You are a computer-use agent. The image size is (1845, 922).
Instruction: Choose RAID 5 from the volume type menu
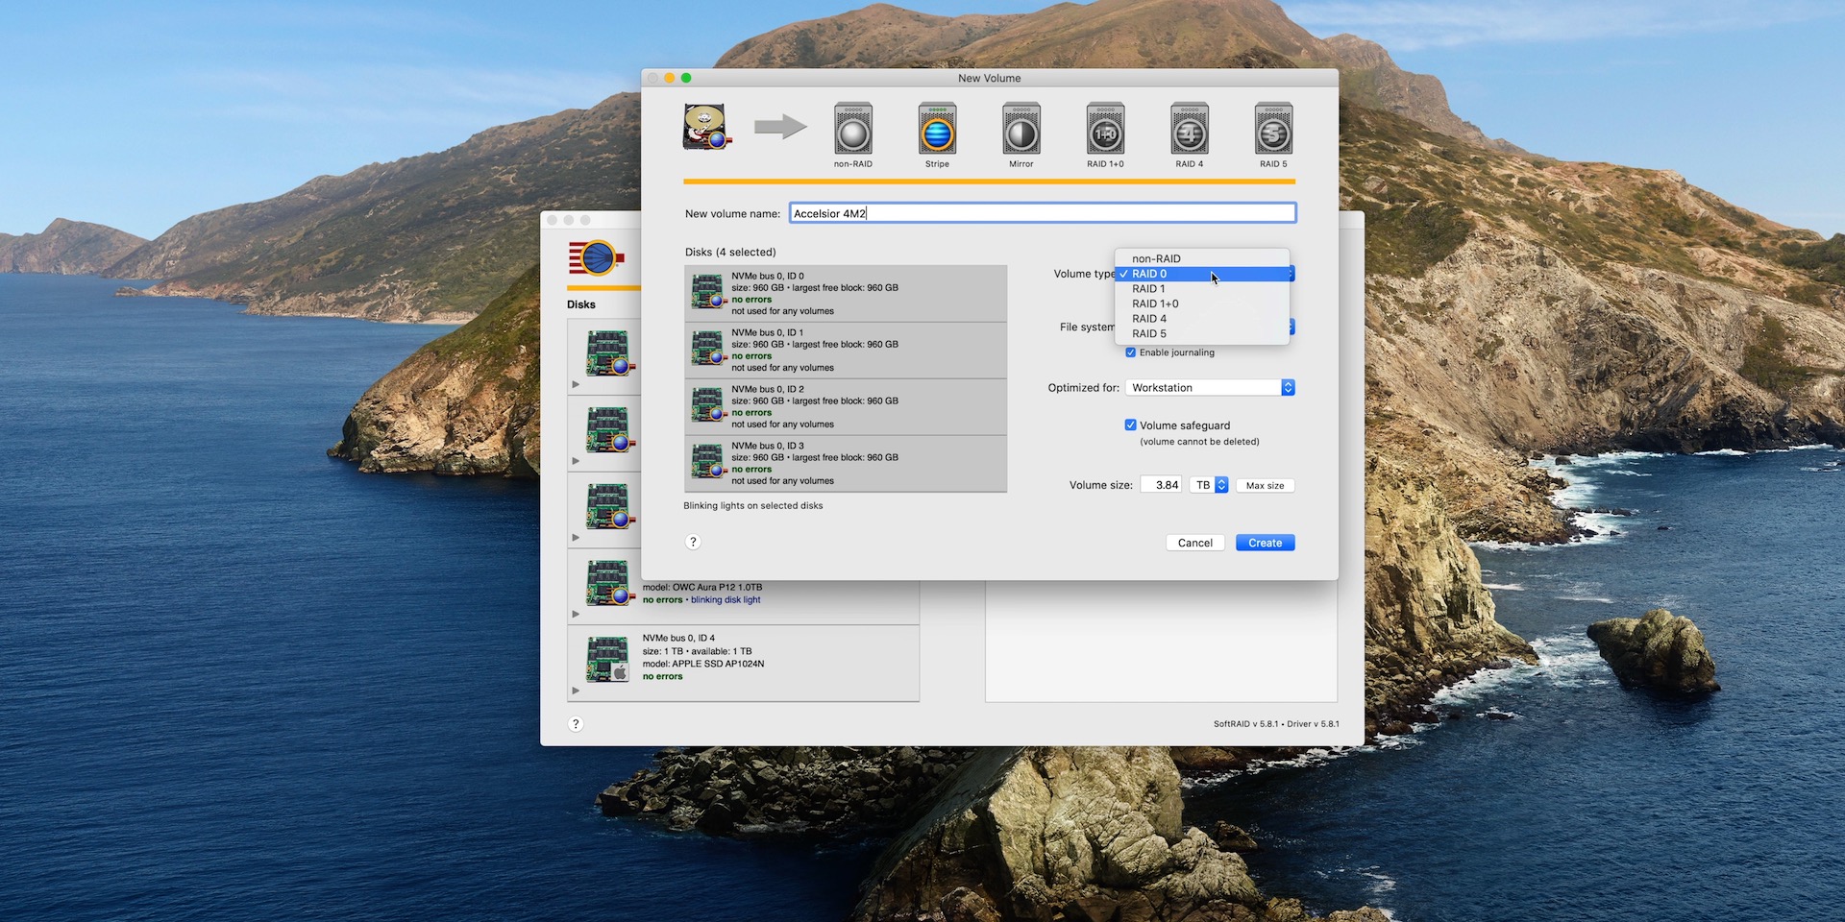(1149, 334)
